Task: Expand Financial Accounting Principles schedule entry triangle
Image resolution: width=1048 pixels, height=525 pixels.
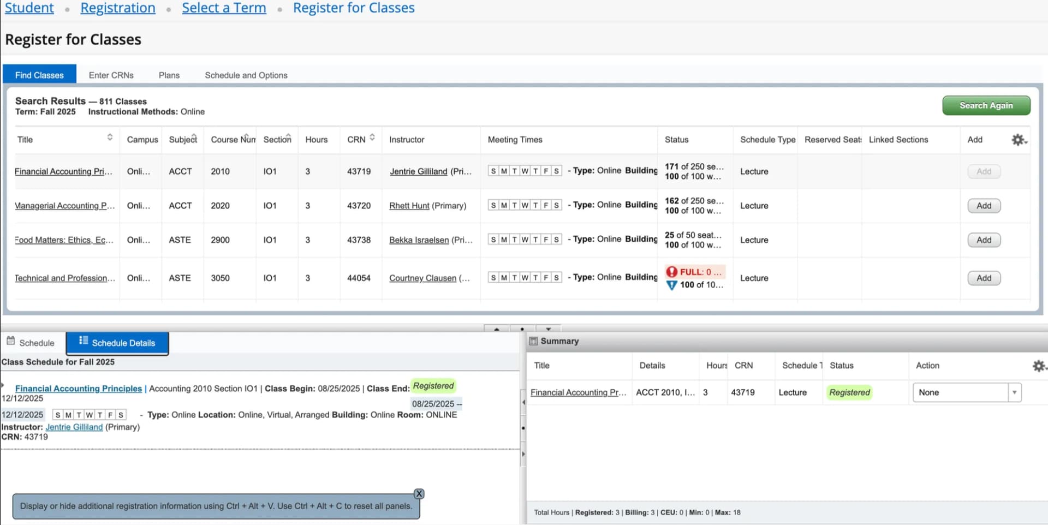Action: tap(3, 385)
